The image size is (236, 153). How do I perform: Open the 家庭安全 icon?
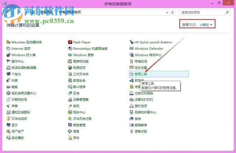pos(70,80)
